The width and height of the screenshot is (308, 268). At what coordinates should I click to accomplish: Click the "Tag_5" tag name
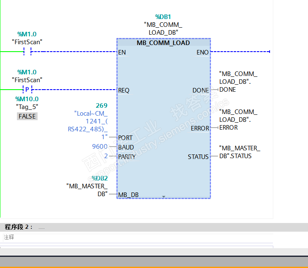(x=27, y=107)
